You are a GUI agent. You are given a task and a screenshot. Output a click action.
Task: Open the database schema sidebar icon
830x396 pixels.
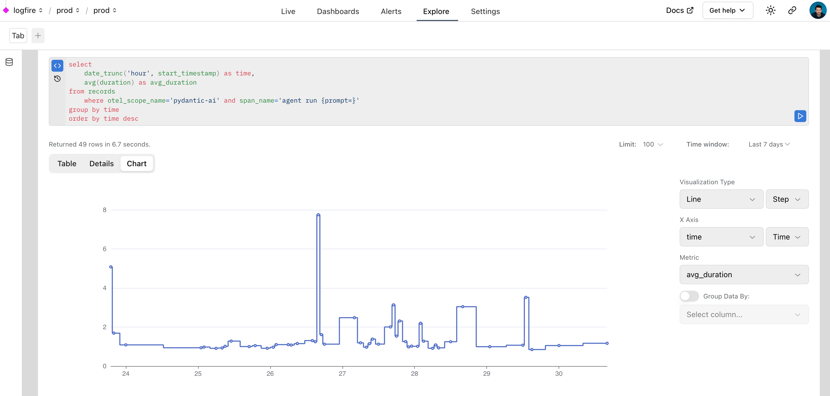click(x=9, y=62)
